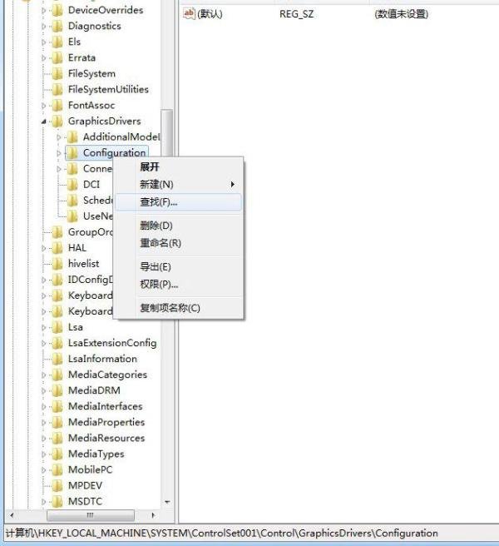Open 权限(P)... from context menu
499x546 pixels.
[x=178, y=284]
